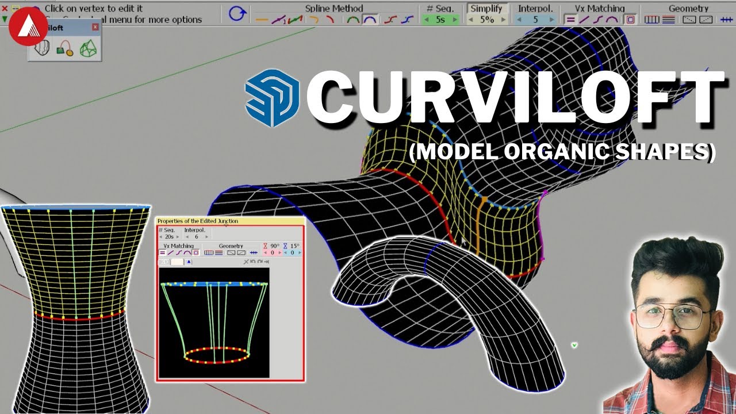
Task: Toggle S-curve Vx Matching in top toolbar
Action: point(598,20)
